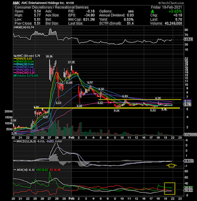The width and height of the screenshot is (197, 201).
Task: Click the High price value 5.77
Action: 37,16
